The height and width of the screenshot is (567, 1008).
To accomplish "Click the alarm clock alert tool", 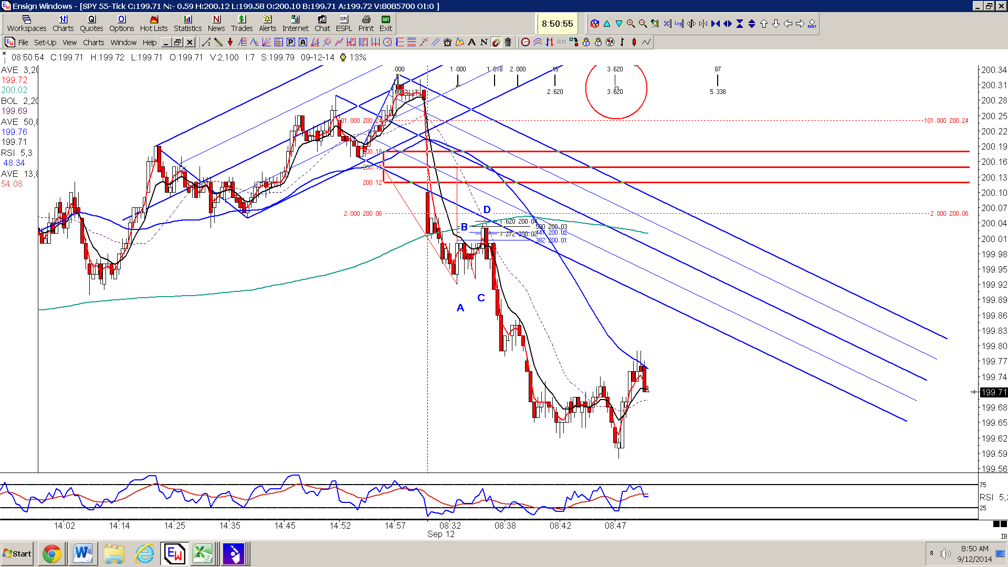I will [447, 42].
